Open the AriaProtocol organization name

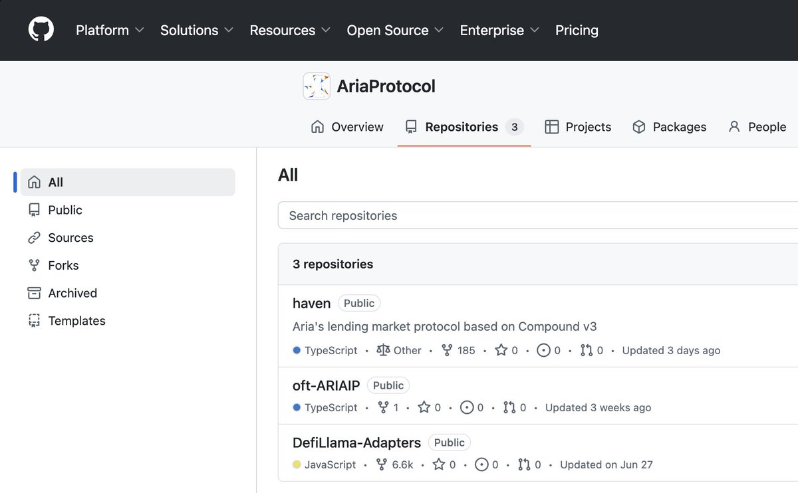tap(386, 86)
